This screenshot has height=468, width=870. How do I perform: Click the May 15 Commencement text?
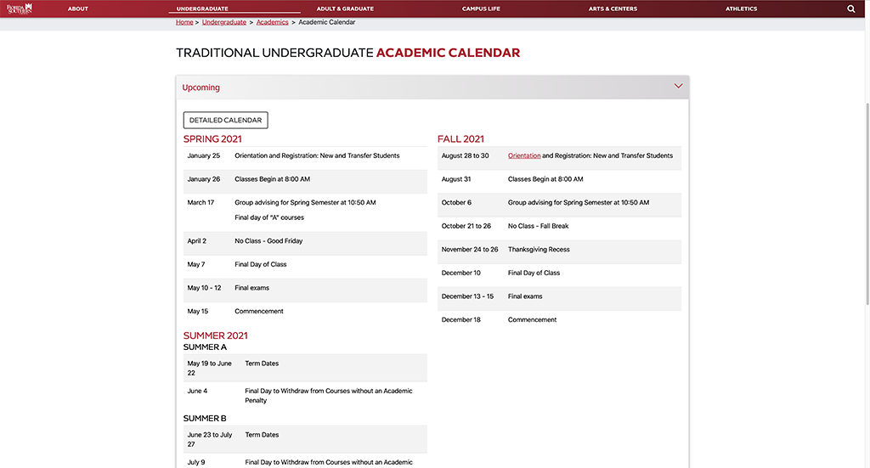coord(259,311)
